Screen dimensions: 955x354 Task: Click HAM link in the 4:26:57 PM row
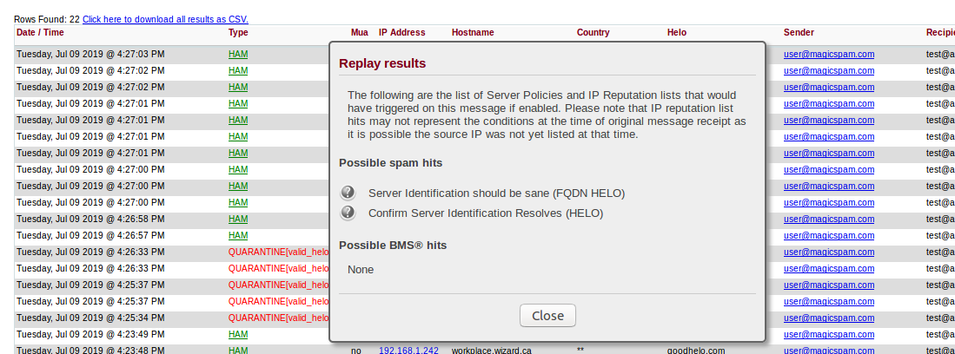(238, 235)
